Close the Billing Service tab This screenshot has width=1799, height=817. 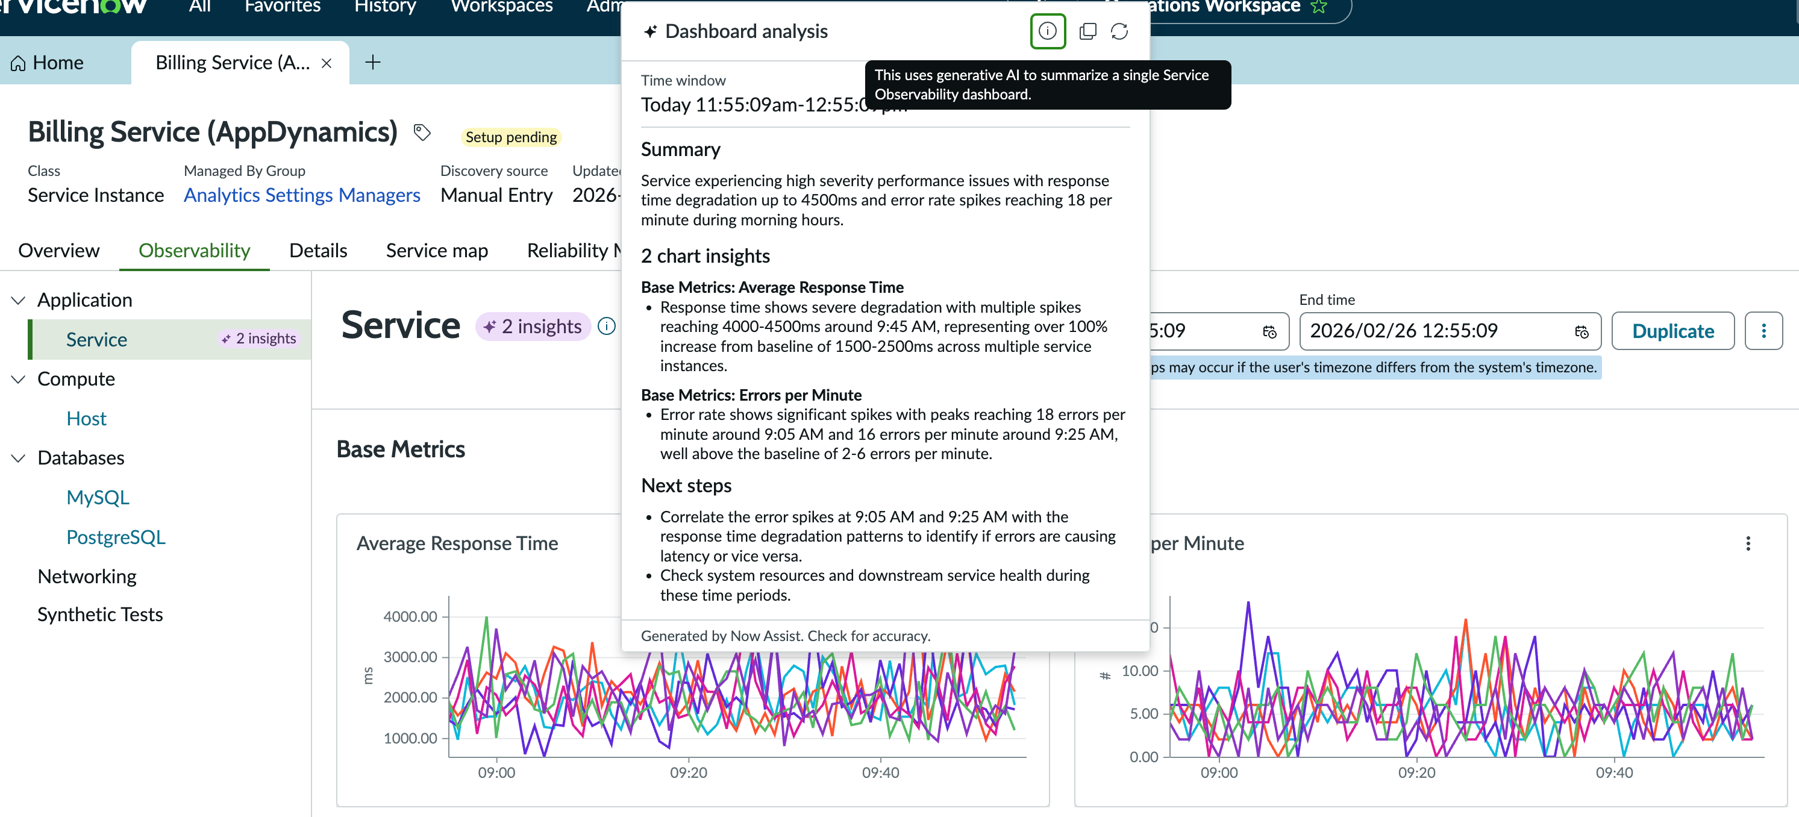click(x=326, y=63)
